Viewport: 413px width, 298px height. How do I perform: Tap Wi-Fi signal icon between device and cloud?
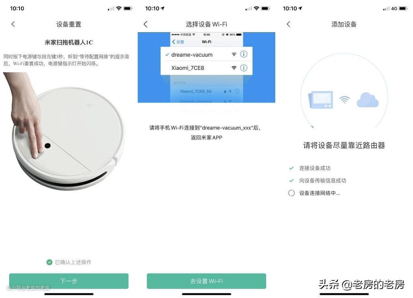point(345,99)
